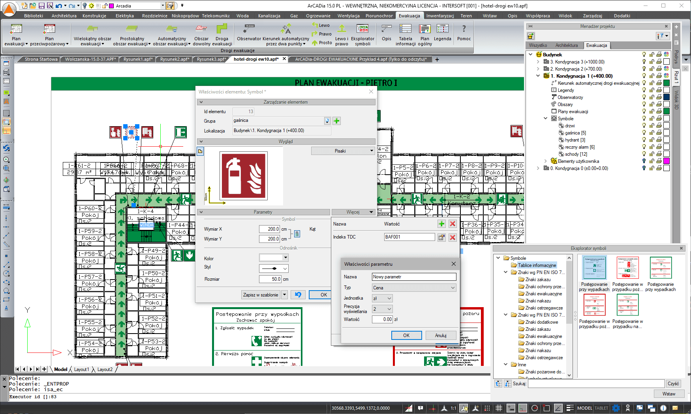Viewport: 691px width, 414px height.
Task: Toggle visibility bulb for Legendy
Action: (x=644, y=90)
